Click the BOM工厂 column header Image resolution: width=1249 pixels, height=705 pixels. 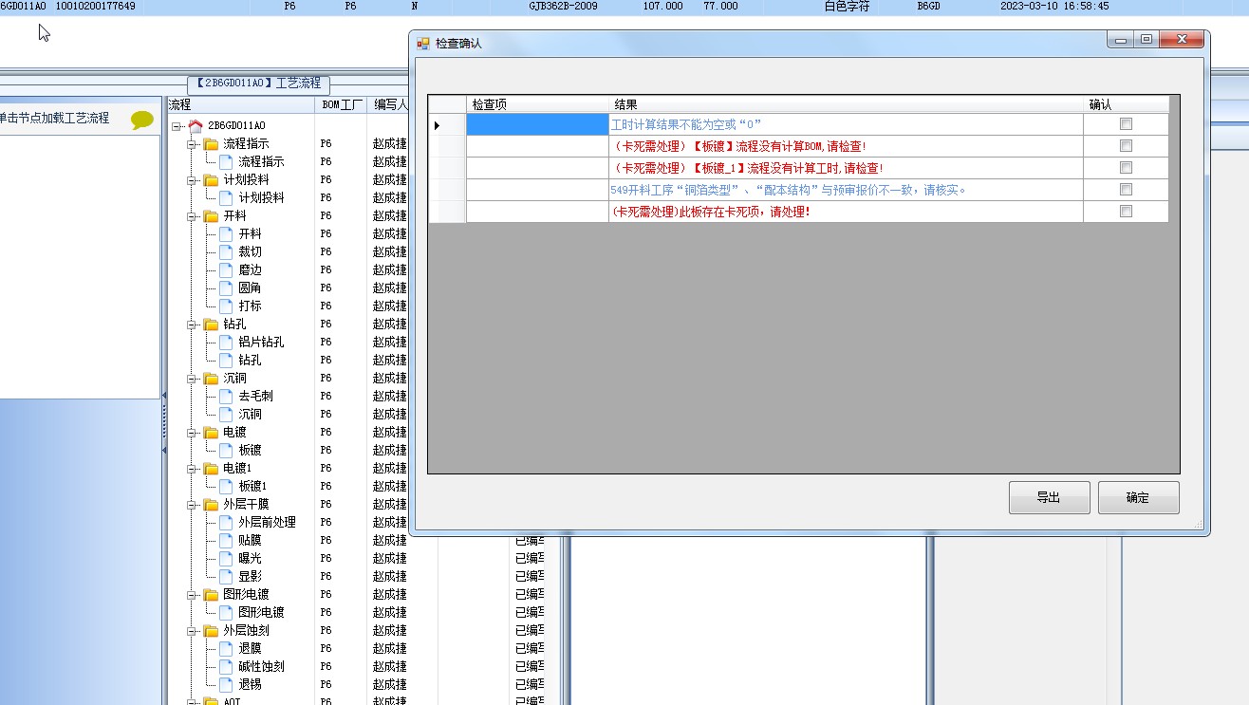coord(341,104)
